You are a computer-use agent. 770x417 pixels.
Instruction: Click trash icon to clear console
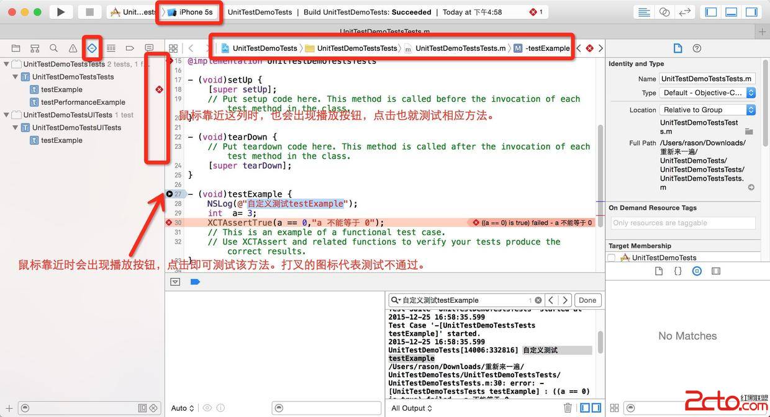point(568,408)
